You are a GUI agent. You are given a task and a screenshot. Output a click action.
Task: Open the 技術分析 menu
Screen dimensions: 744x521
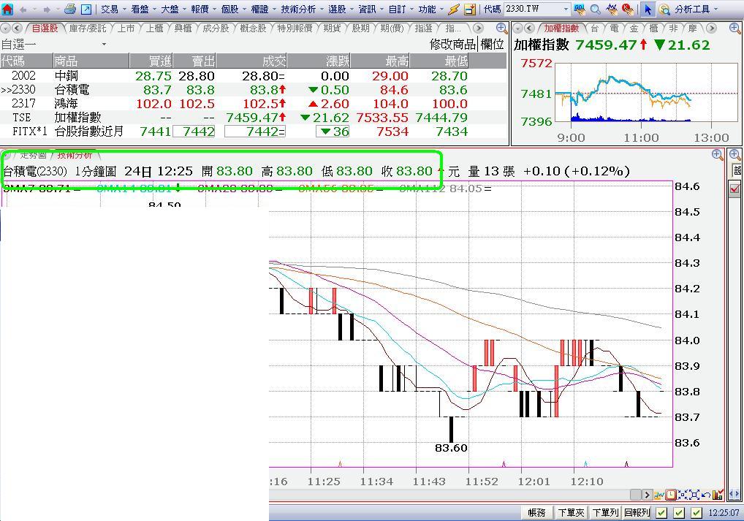298,9
